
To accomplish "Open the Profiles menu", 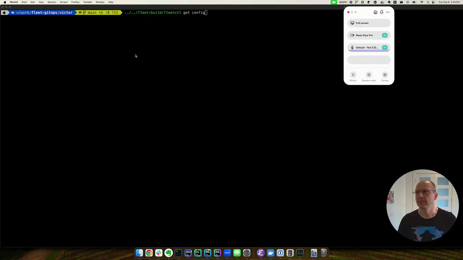I will coord(75,2).
